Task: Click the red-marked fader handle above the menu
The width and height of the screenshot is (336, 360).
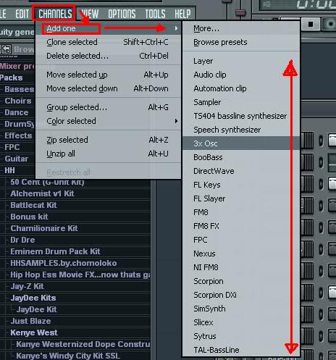Action: pyautogui.click(x=240, y=12)
